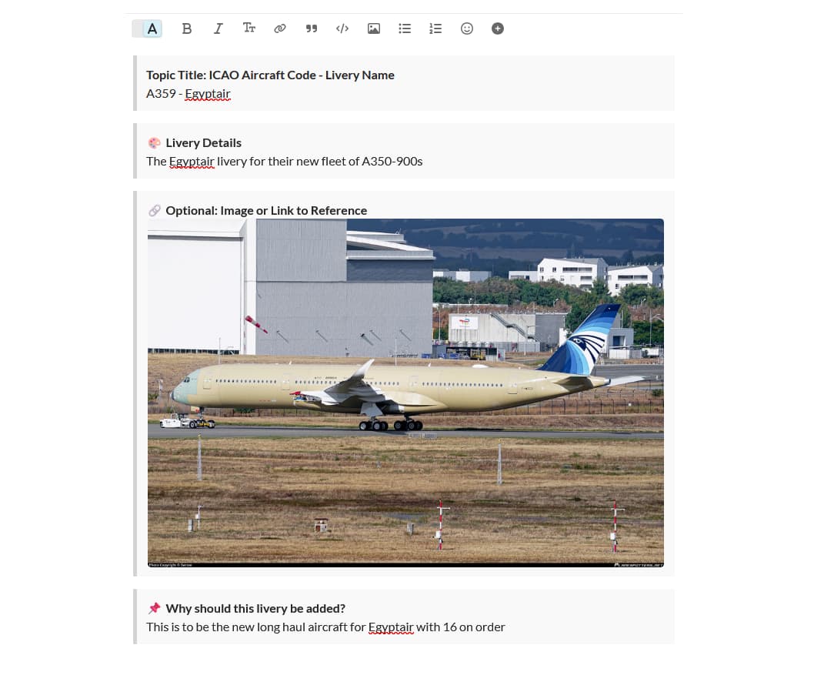Click the Egyptair A350 reference photo

pos(405,393)
